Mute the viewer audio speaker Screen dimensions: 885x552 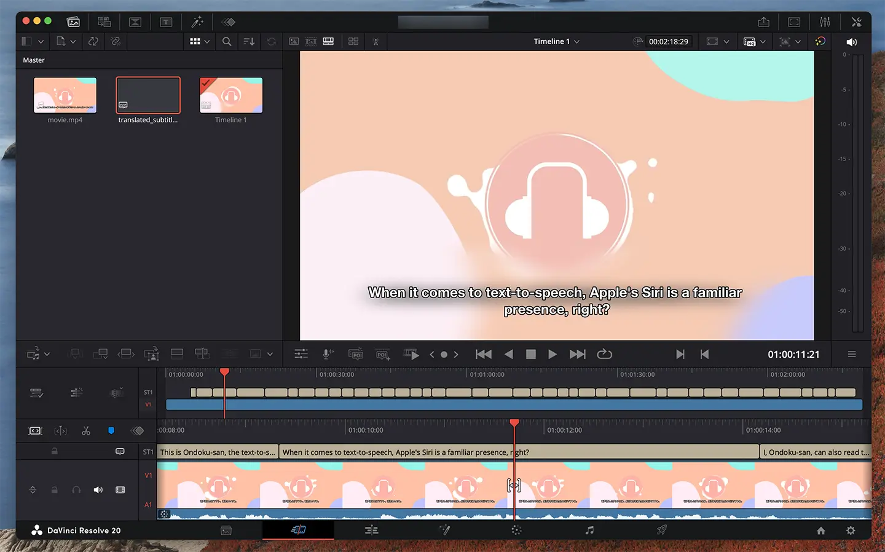851,42
